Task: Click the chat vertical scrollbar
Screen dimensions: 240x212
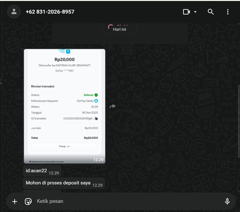Action: [x=239, y=121]
